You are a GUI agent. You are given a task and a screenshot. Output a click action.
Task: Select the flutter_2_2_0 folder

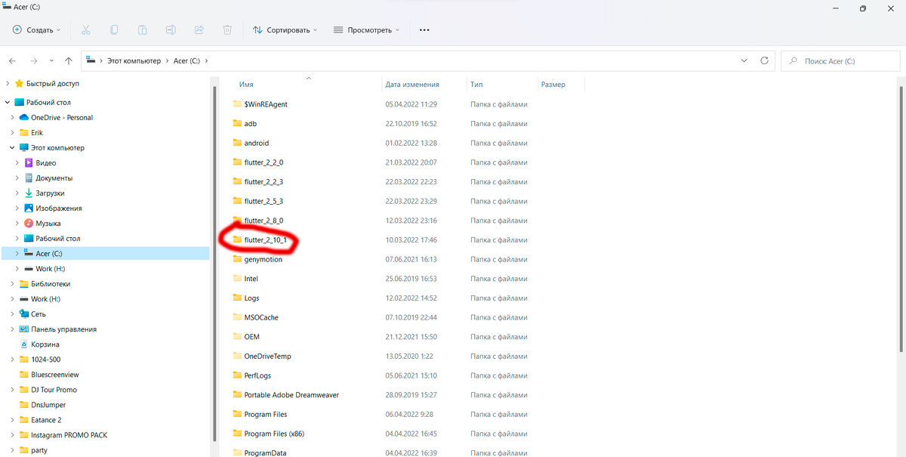coord(263,162)
